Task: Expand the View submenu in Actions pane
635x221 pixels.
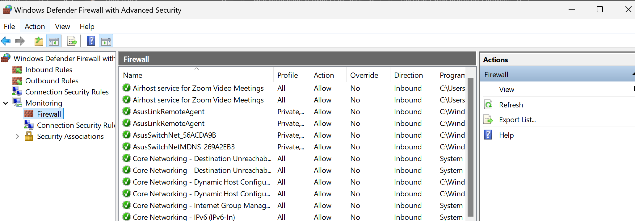Action: 507,90
